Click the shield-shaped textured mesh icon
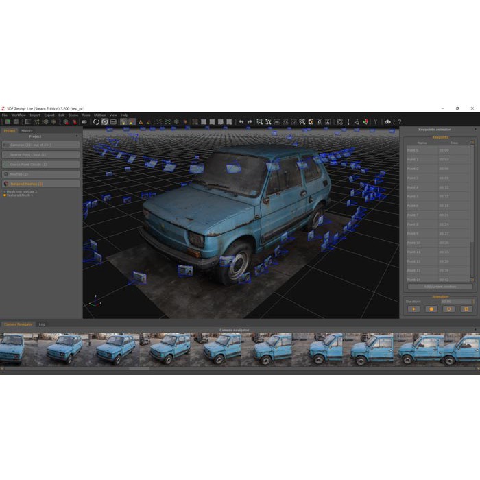 pos(185,122)
